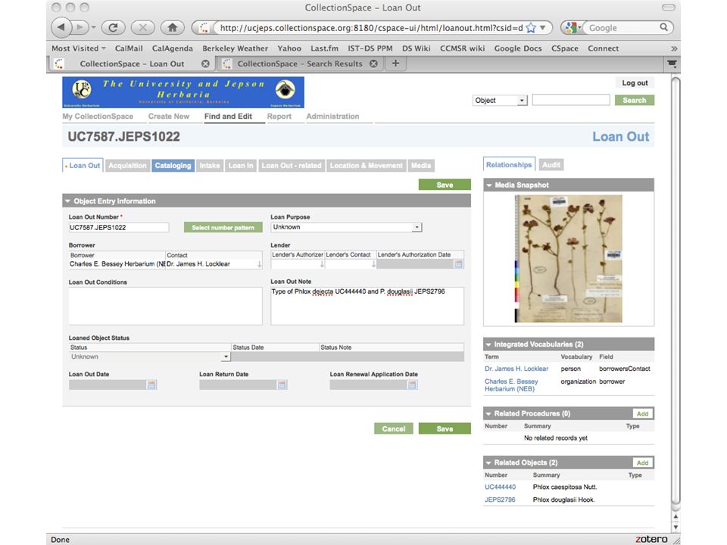727x545 pixels.
Task: Open the Loan Purpose dropdown
Action: [x=346, y=227]
